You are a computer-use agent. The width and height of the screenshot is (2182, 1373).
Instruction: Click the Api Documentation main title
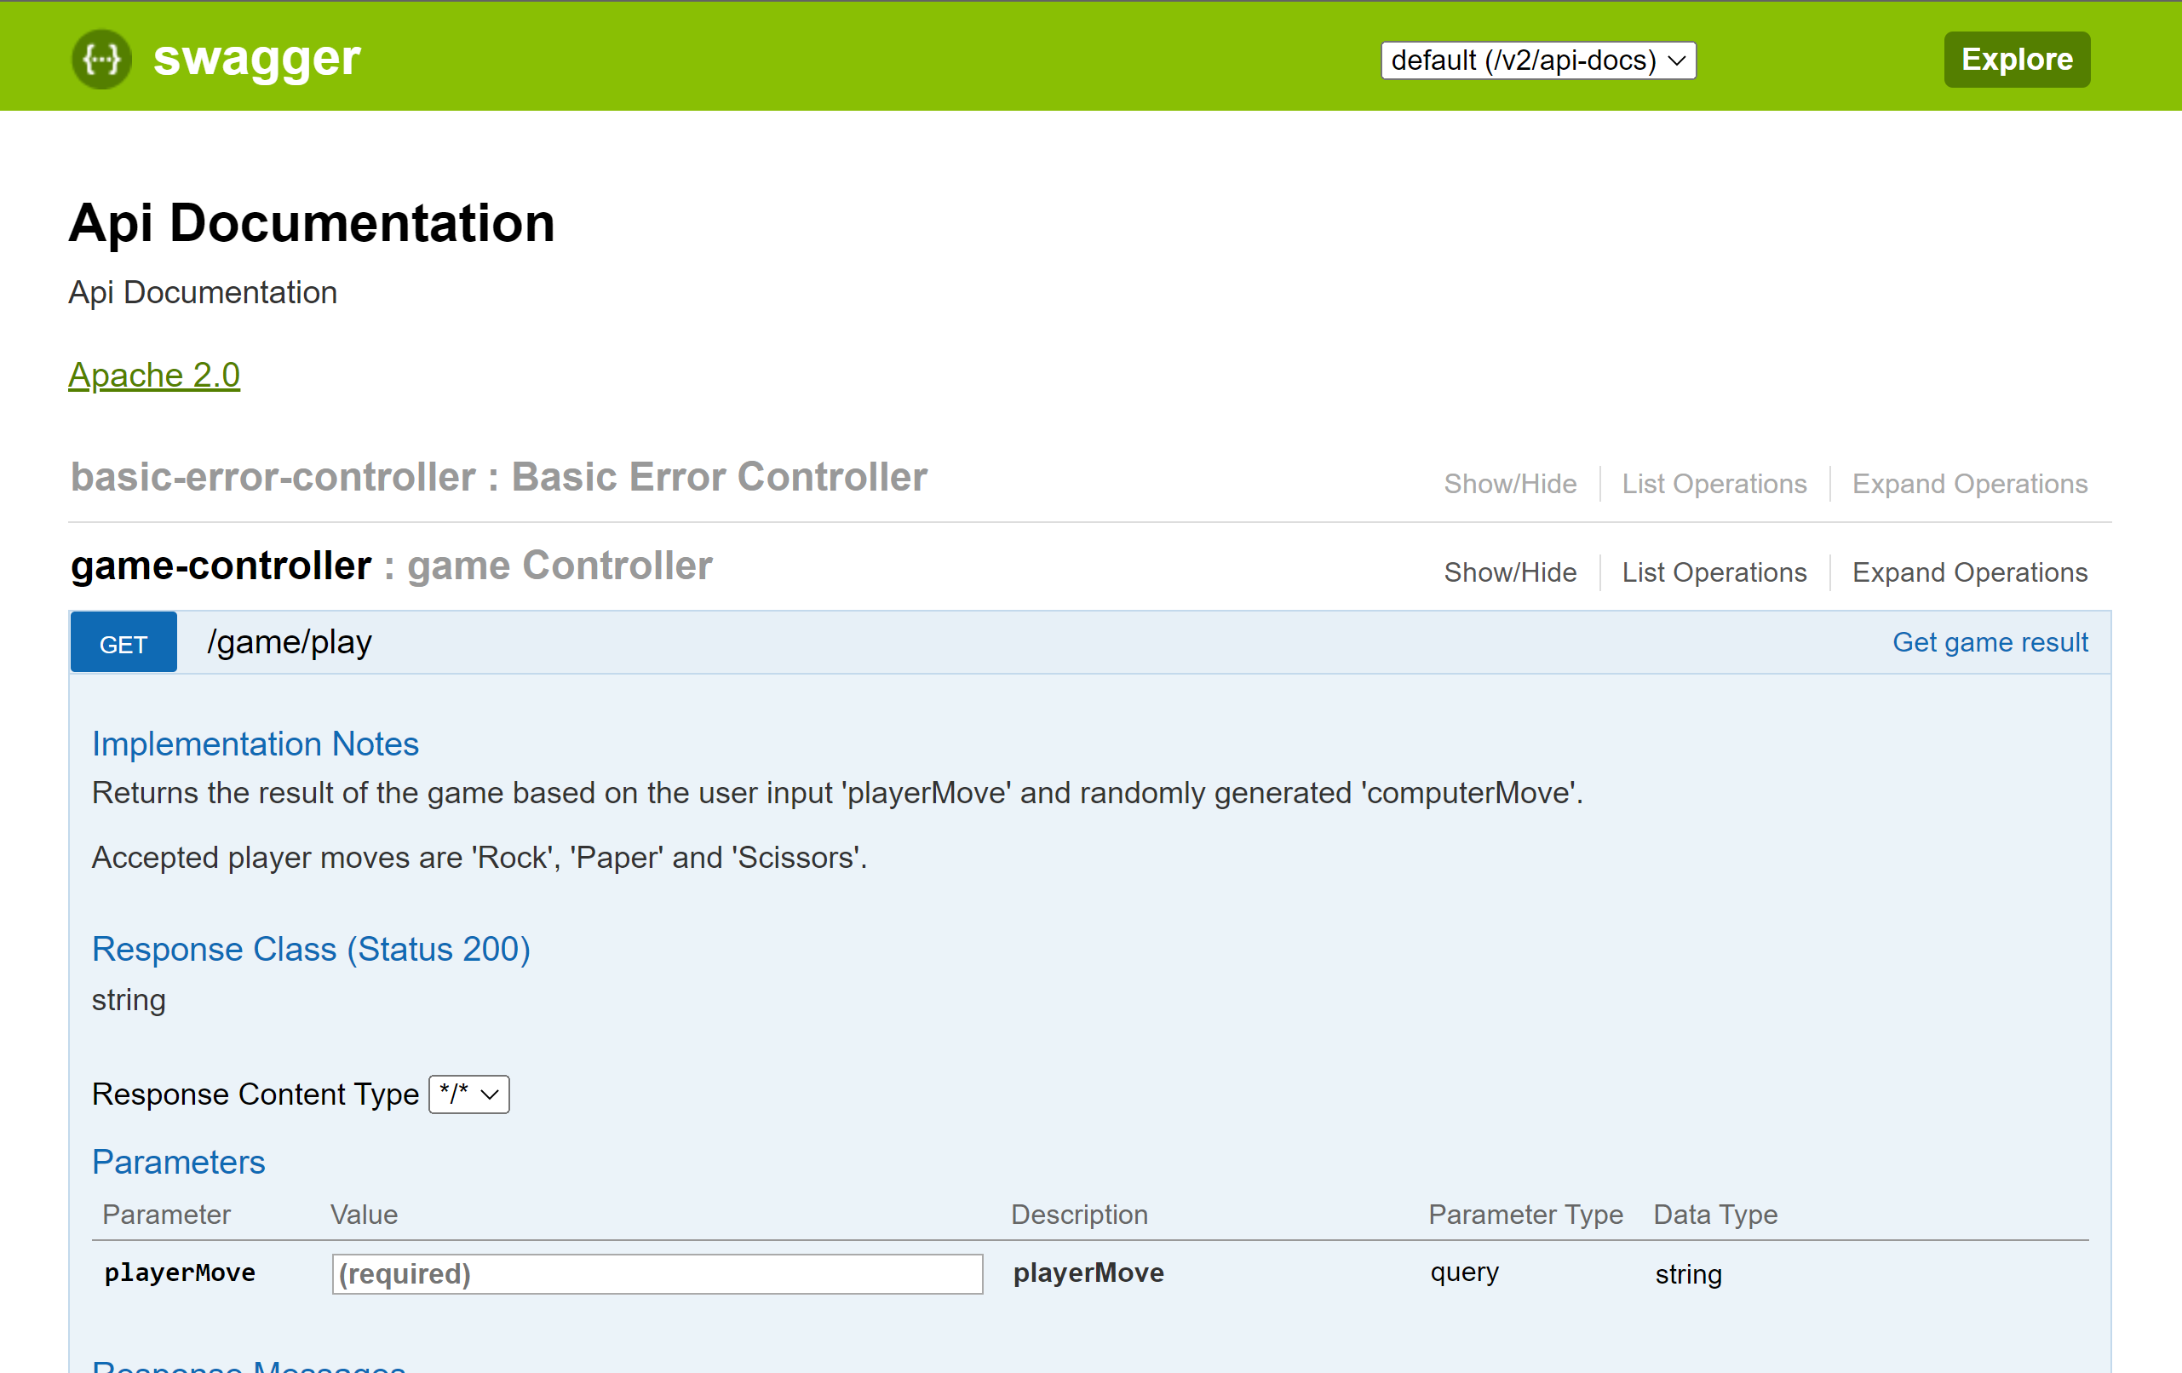coord(312,223)
